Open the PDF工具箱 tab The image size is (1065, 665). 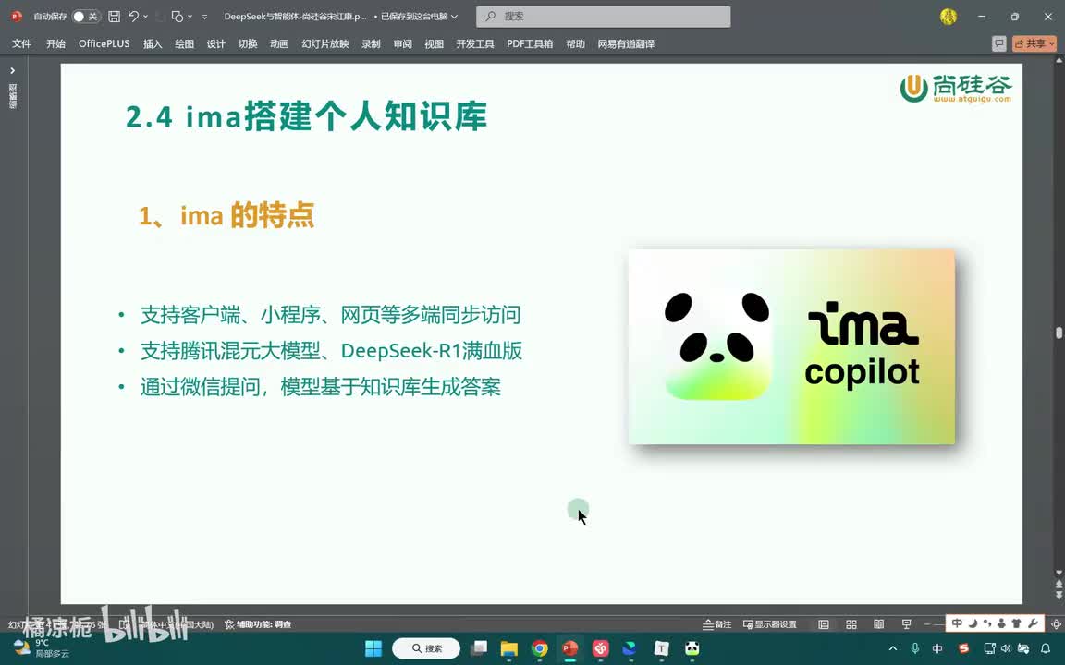[530, 43]
